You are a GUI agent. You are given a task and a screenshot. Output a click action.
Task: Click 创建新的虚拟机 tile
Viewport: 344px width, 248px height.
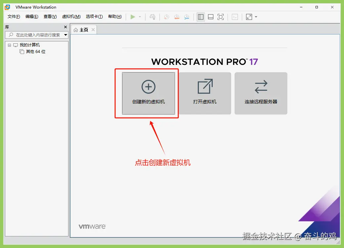[x=149, y=93]
